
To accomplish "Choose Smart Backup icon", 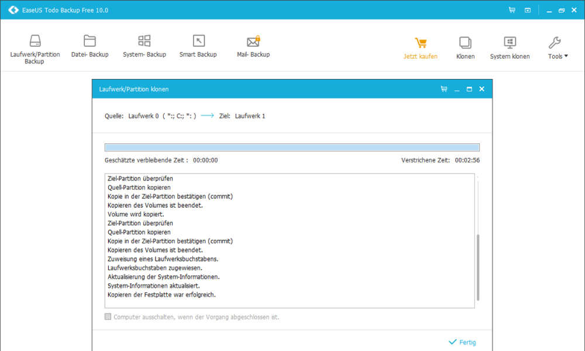I will 198,46.
